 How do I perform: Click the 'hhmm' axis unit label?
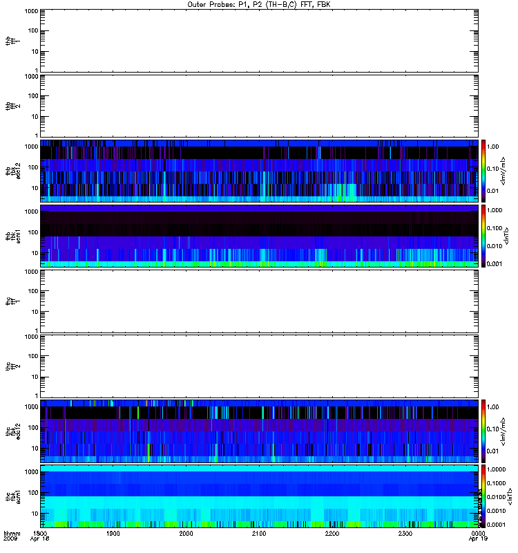[x=12, y=534]
